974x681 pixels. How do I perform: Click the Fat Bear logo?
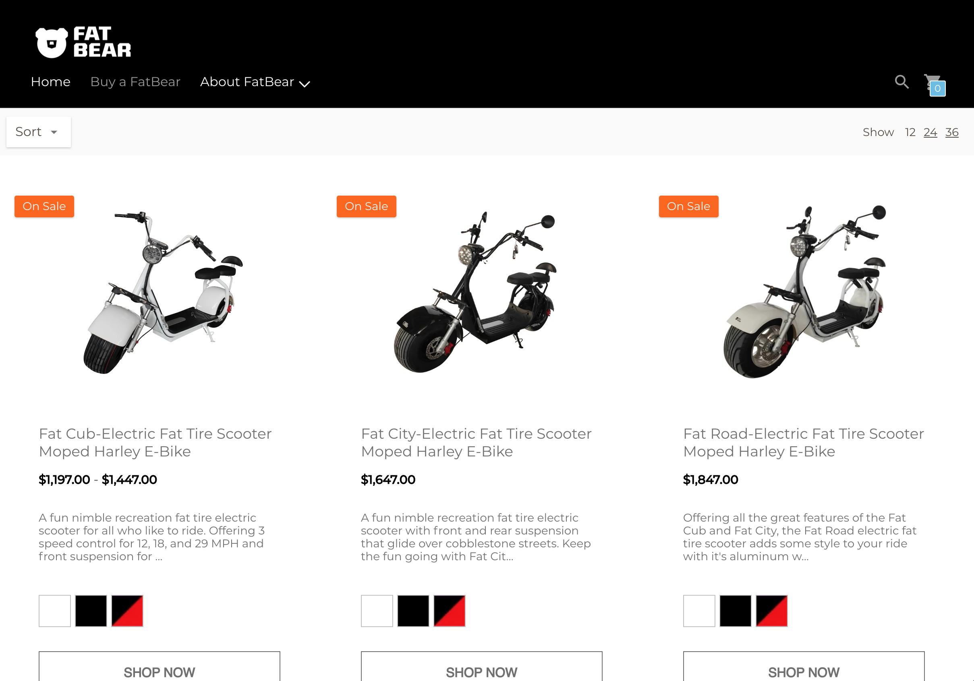click(83, 42)
